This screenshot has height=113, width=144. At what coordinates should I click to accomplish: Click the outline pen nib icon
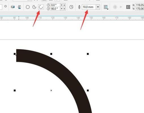pos(79,7)
